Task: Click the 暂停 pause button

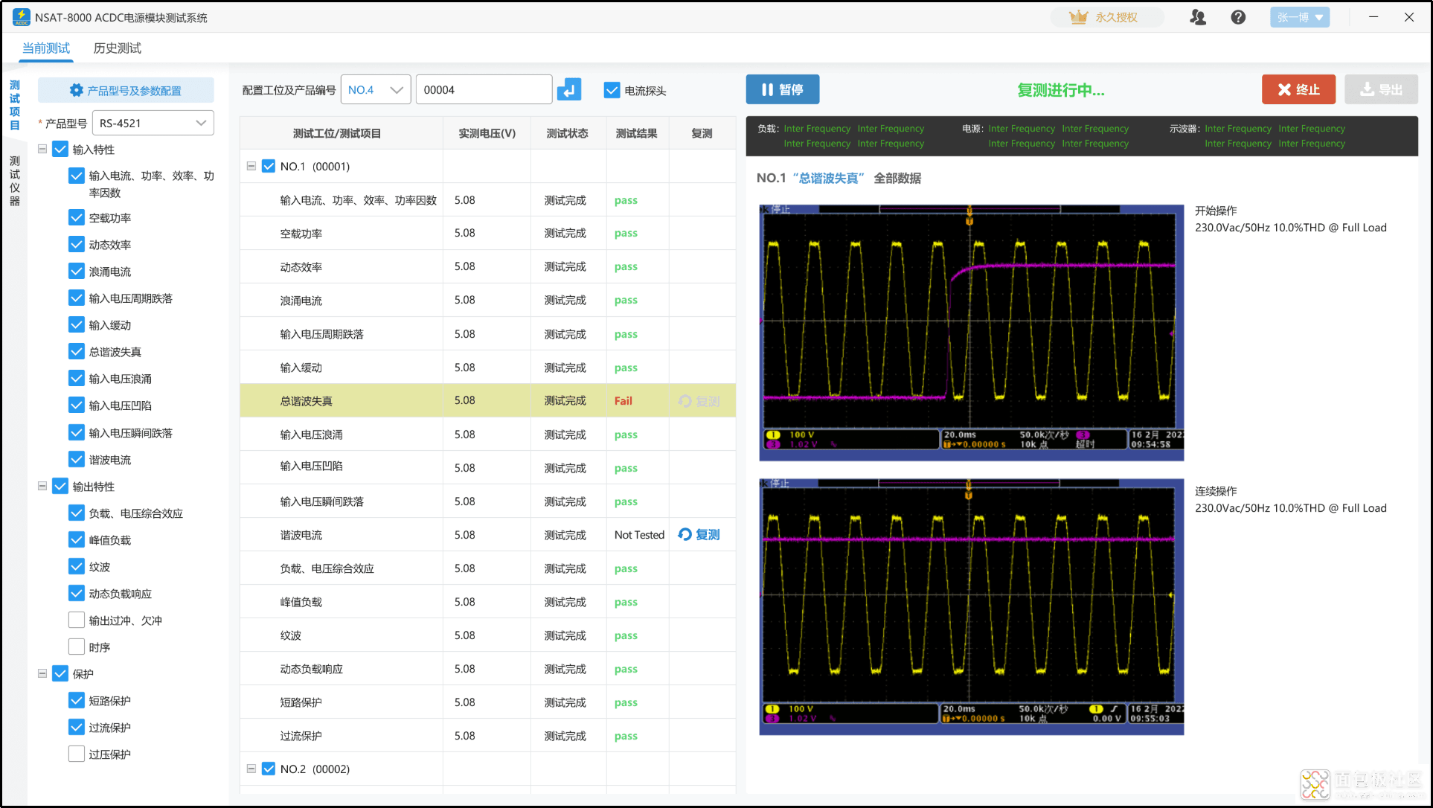Action: [x=783, y=89]
